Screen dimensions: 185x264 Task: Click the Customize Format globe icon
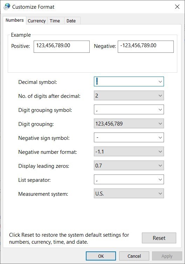pyautogui.click(x=7, y=7)
